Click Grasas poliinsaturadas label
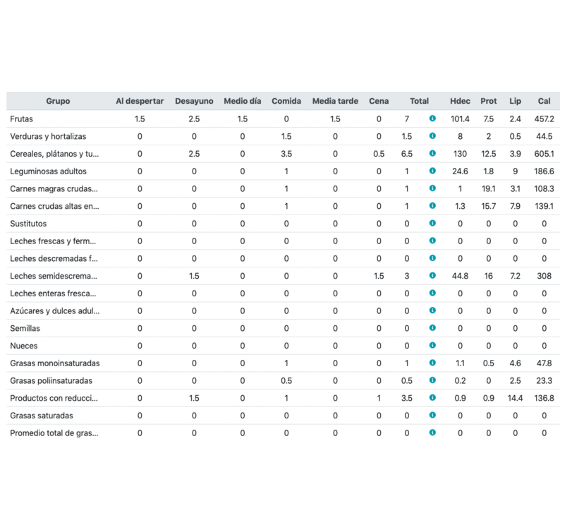 click(51, 381)
